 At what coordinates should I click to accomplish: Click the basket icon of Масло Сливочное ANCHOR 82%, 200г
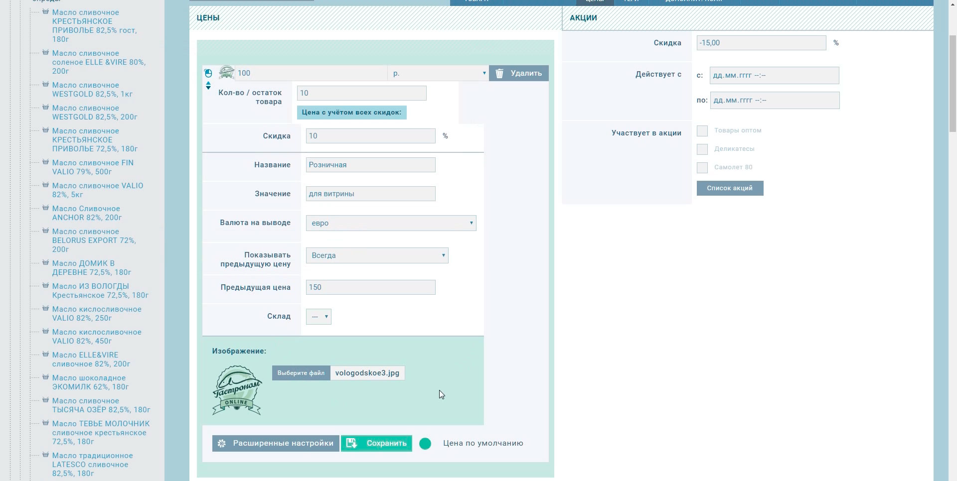point(45,208)
